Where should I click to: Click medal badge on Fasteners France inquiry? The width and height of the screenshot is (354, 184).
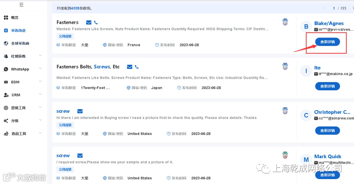[x=285, y=22]
